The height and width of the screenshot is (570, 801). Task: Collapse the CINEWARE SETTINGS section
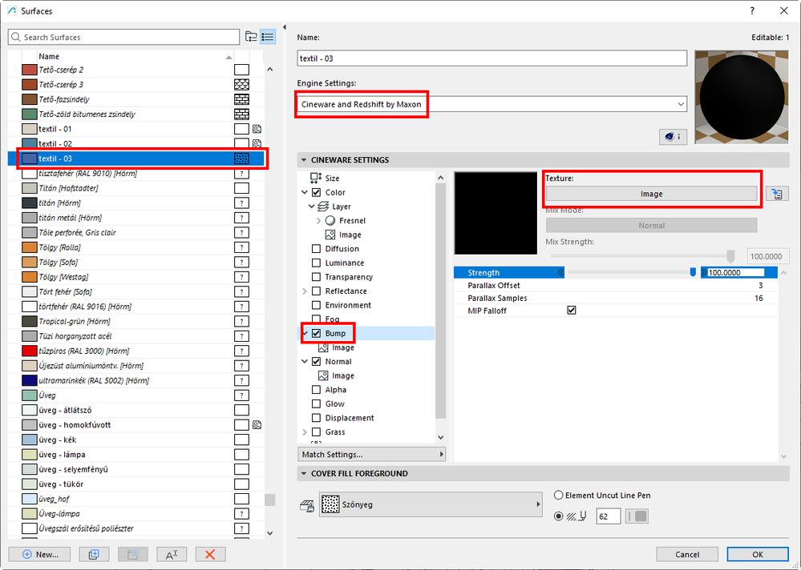click(x=303, y=160)
